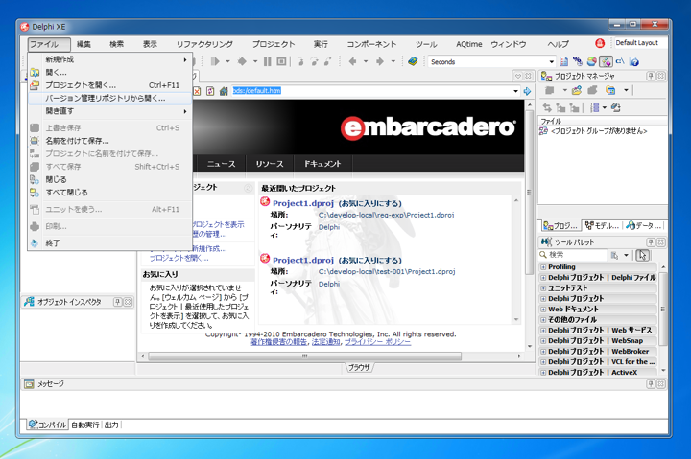Pin the Object Inspector panel
This screenshot has width=691, height=459.
tap(118, 302)
